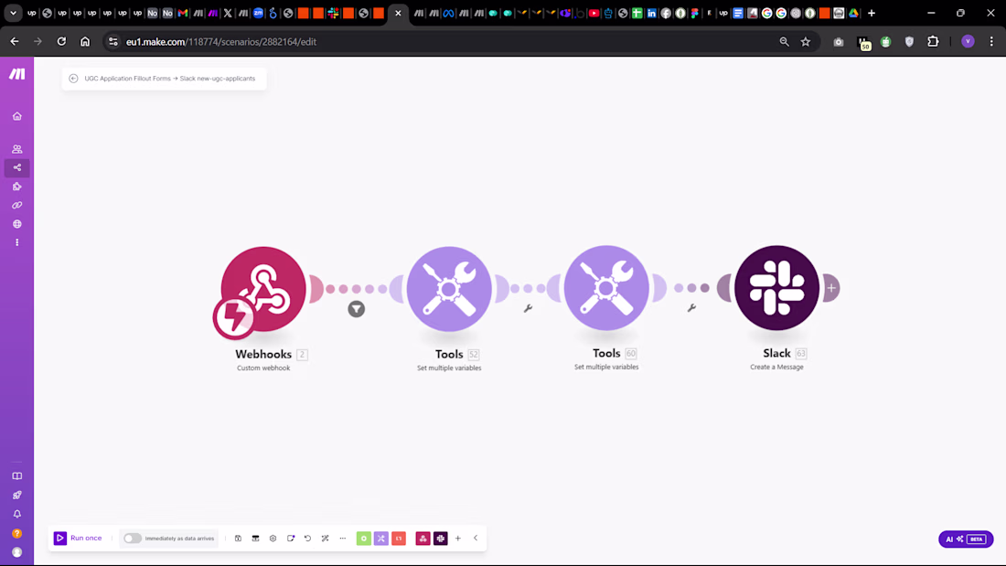Screen dimensions: 1006x566
Task: Click the instant trigger lightning badge
Action: tap(233, 317)
